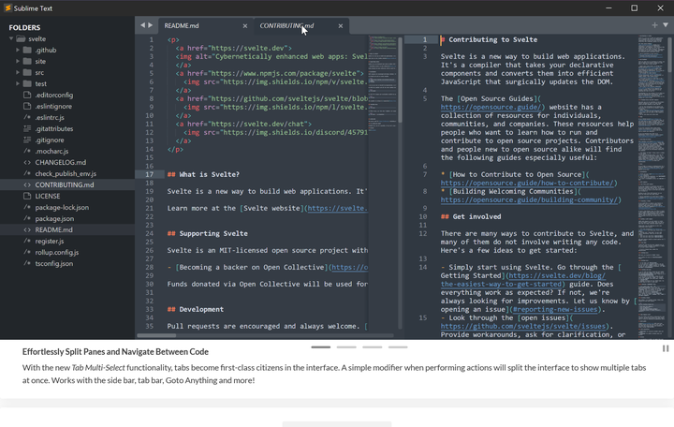Click the CONTRIBUTING.md markup icon in sidebar
This screenshot has height=427, width=674.
[27, 184]
